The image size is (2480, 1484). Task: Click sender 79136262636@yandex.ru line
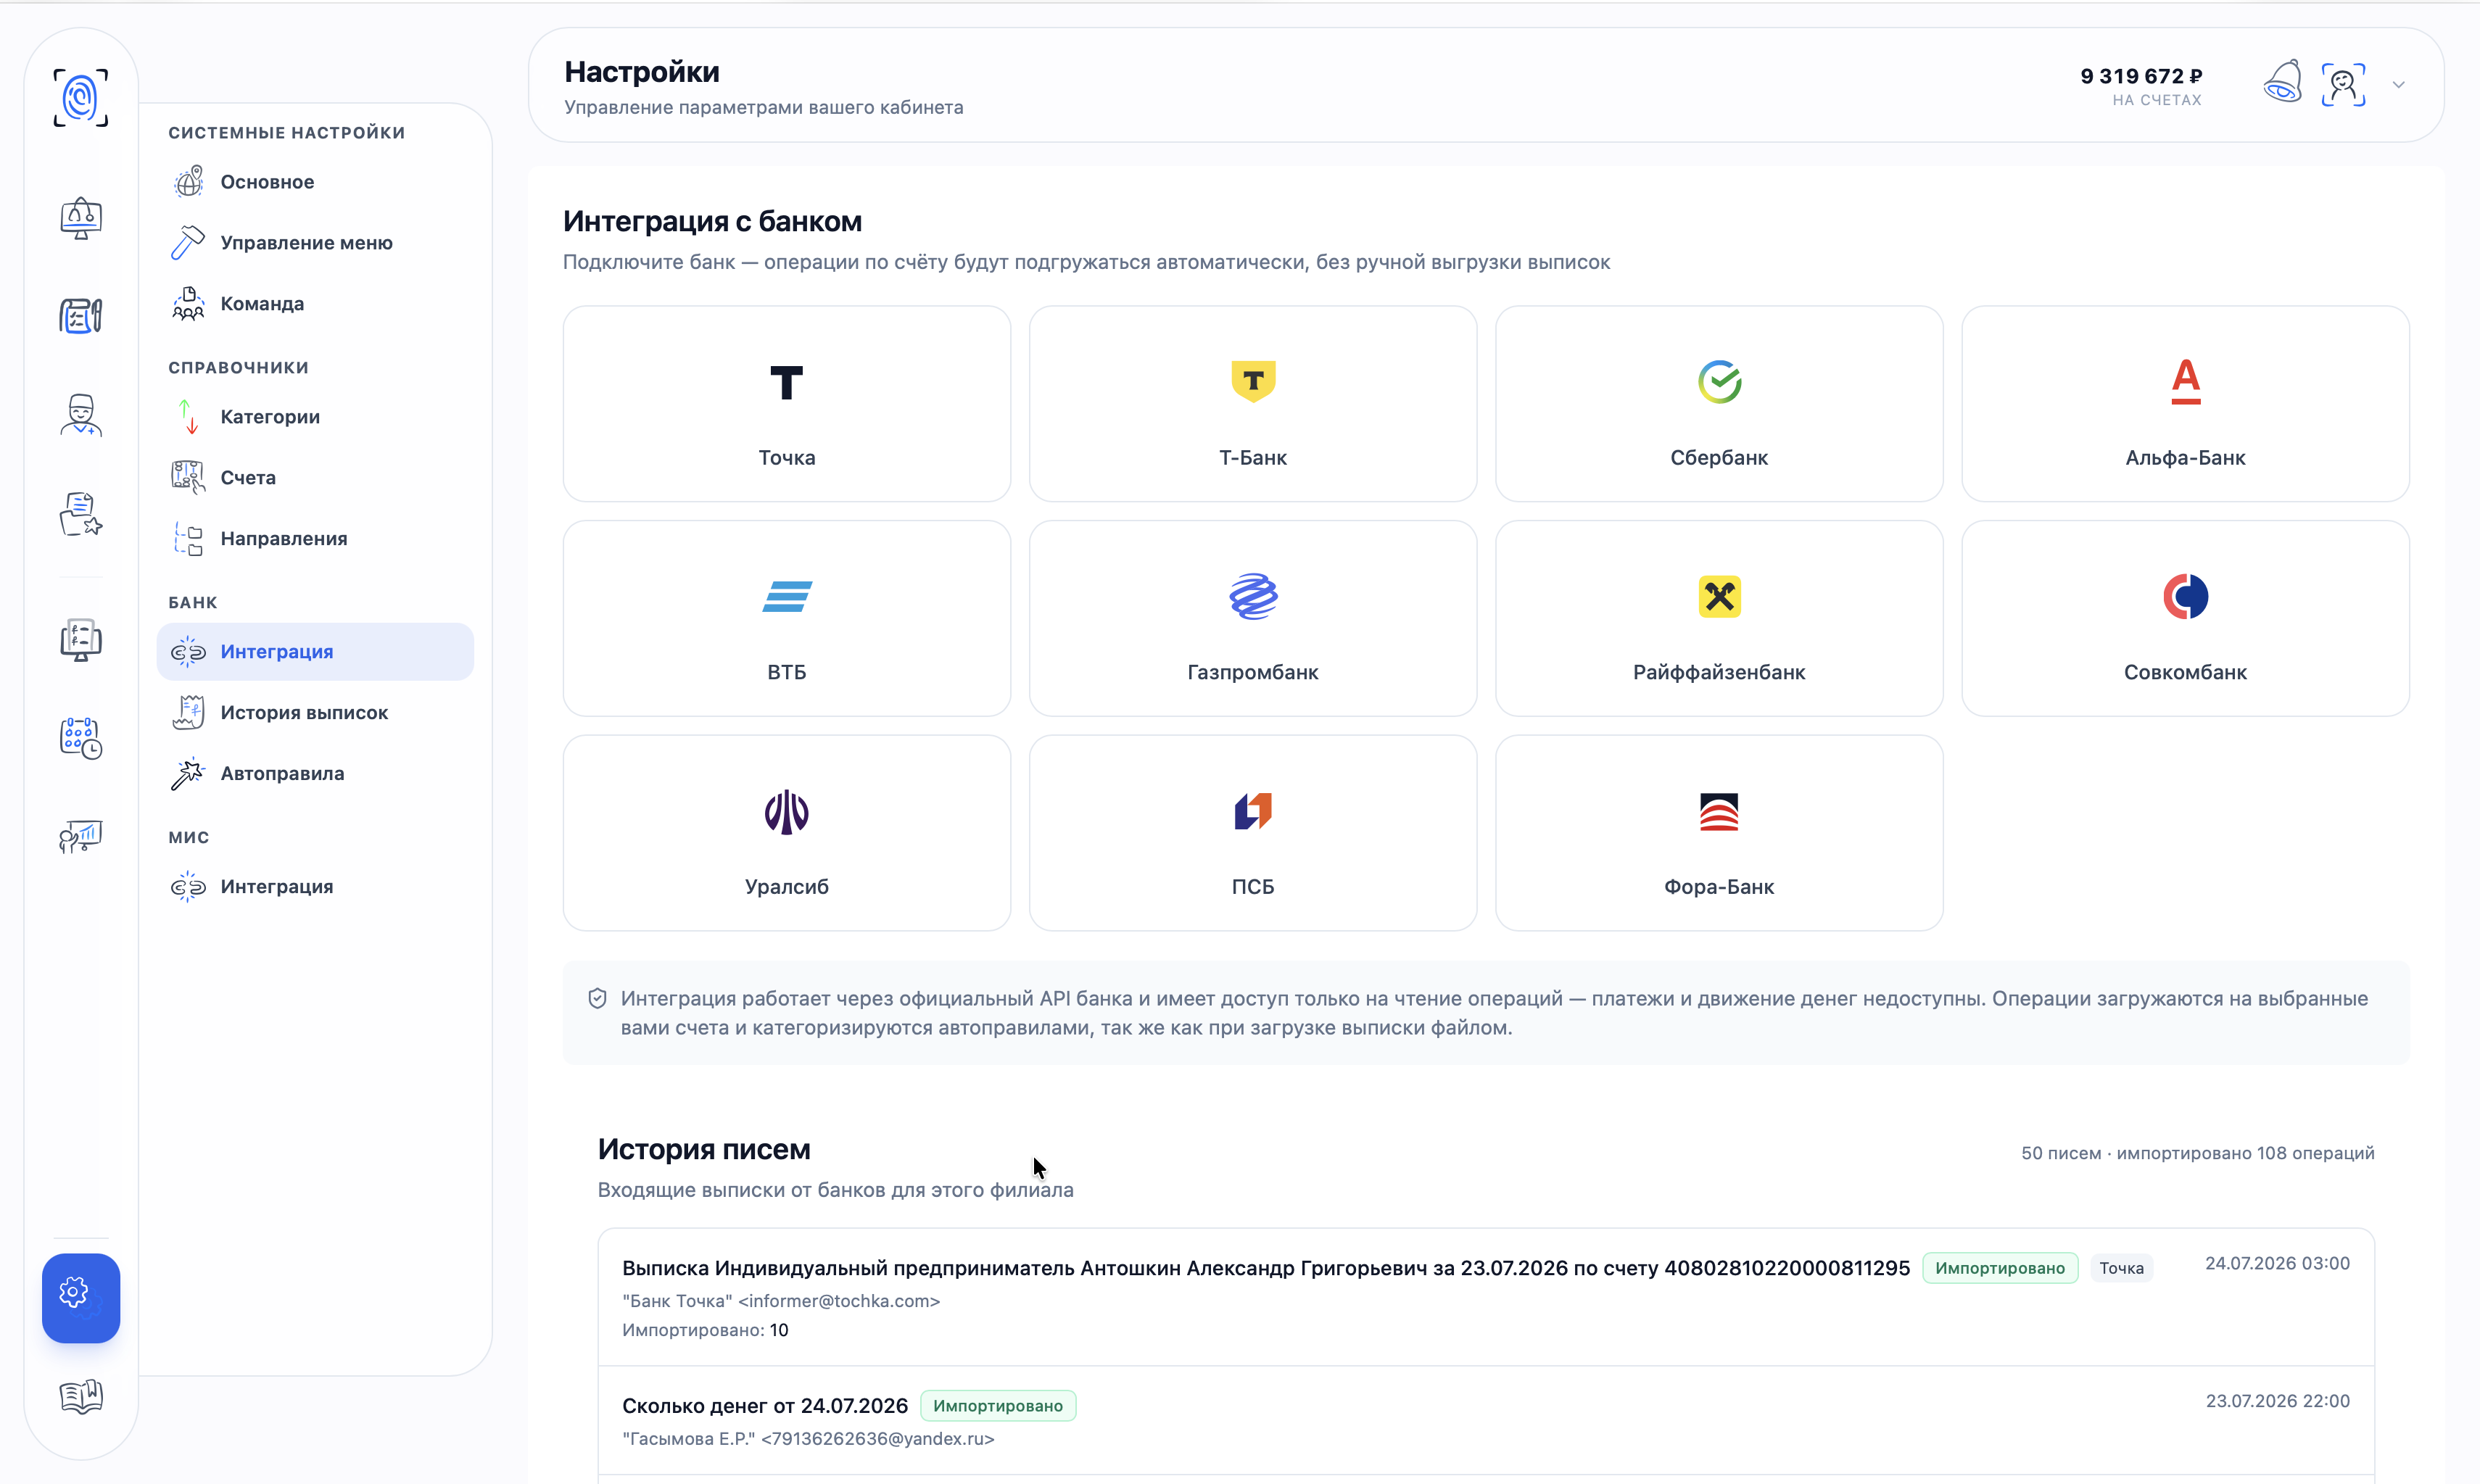tap(808, 1440)
